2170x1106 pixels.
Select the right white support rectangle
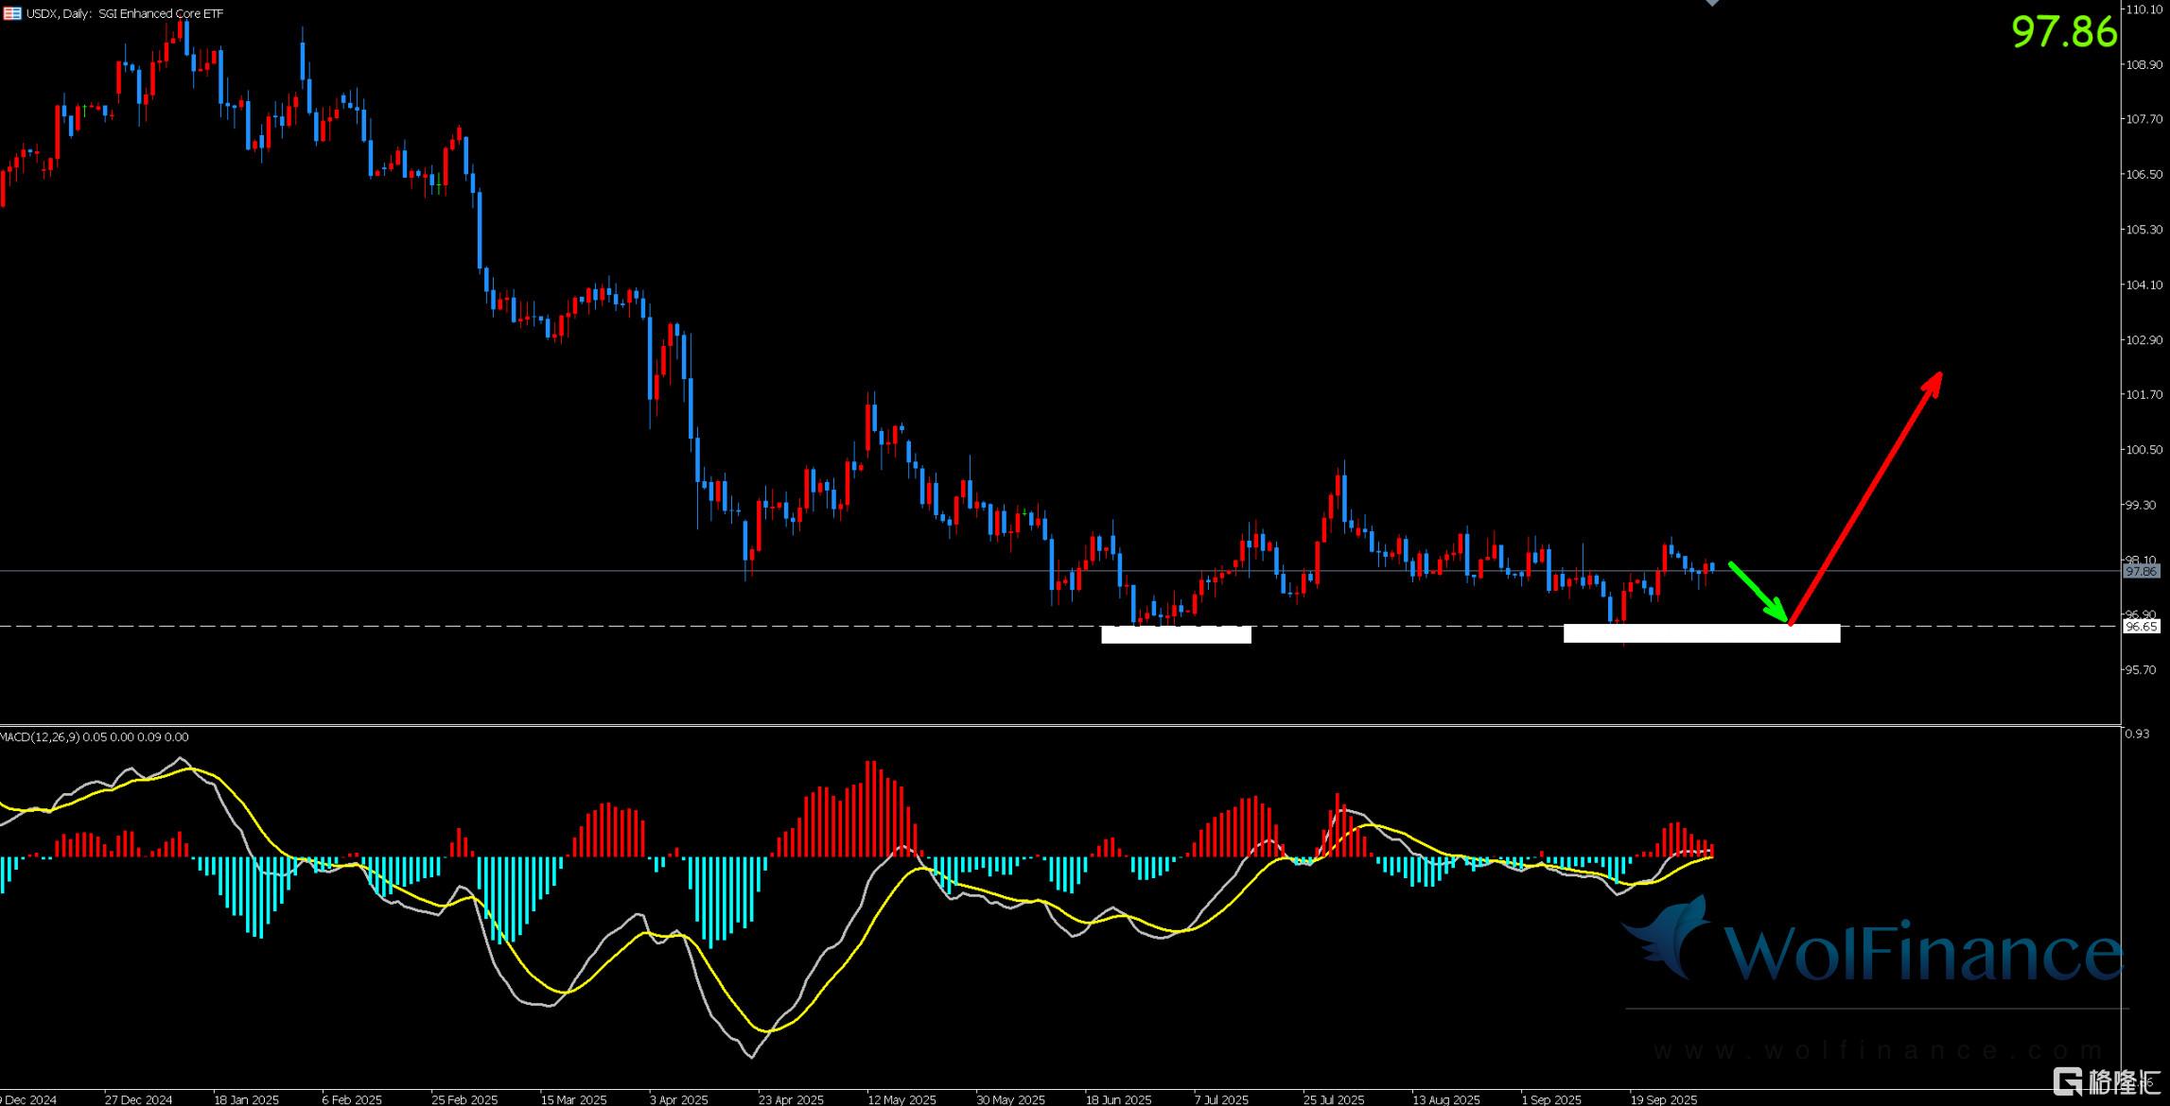pos(1701,633)
